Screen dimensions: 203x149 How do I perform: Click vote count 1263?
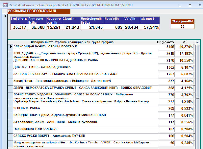click(166, 74)
